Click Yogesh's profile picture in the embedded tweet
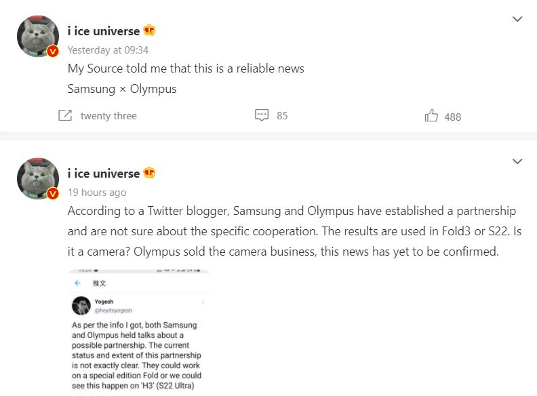 coord(81,305)
